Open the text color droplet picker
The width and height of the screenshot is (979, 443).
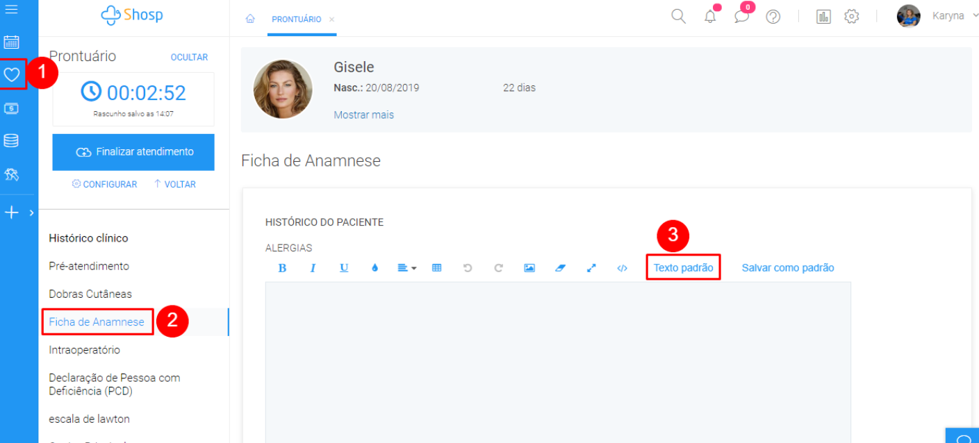pyautogui.click(x=375, y=268)
